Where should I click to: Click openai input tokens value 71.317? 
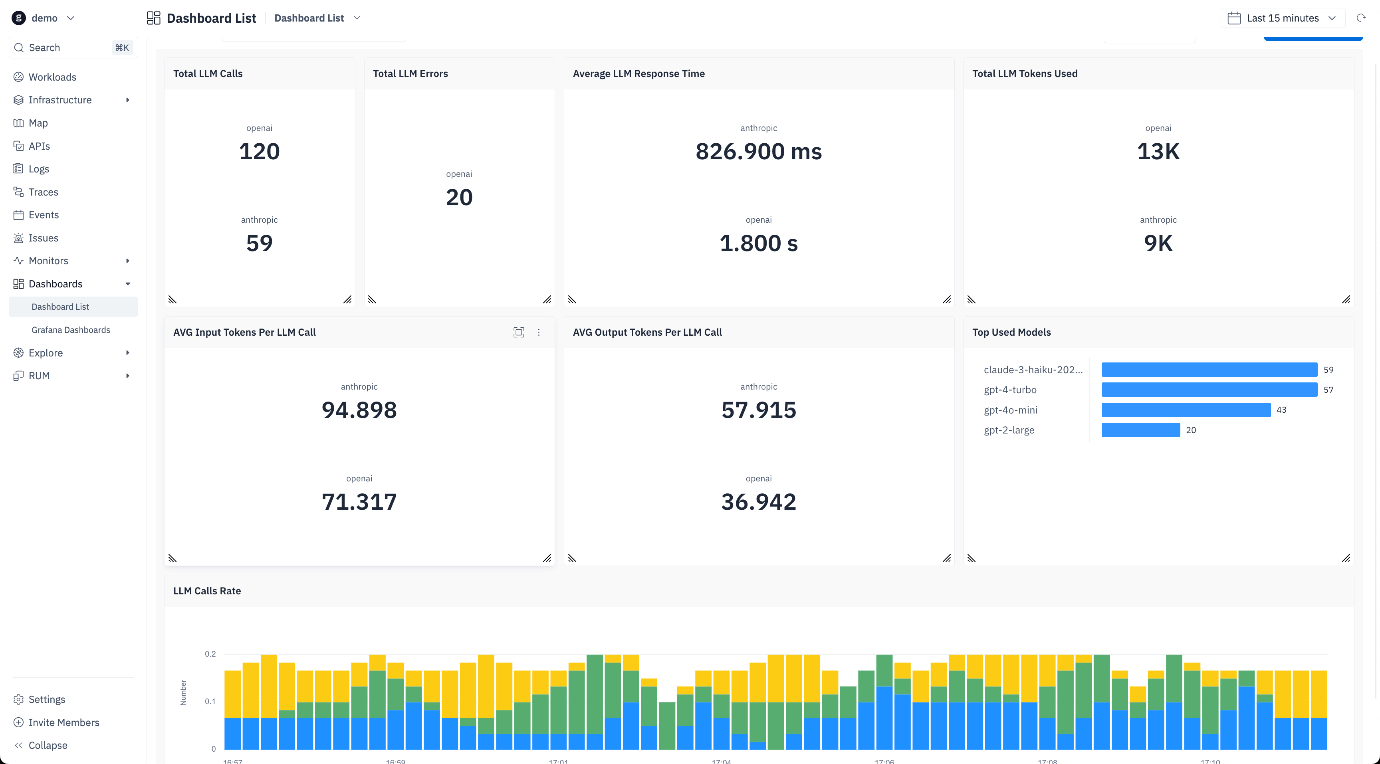tap(359, 502)
